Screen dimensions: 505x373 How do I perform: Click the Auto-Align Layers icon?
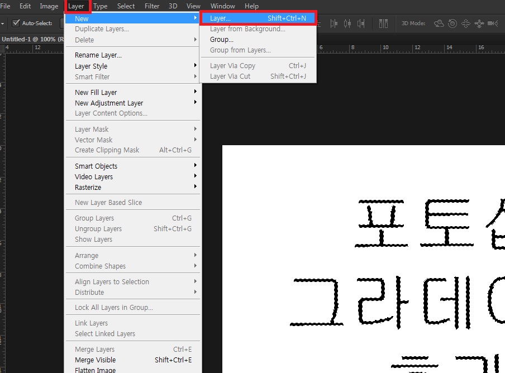(x=383, y=23)
